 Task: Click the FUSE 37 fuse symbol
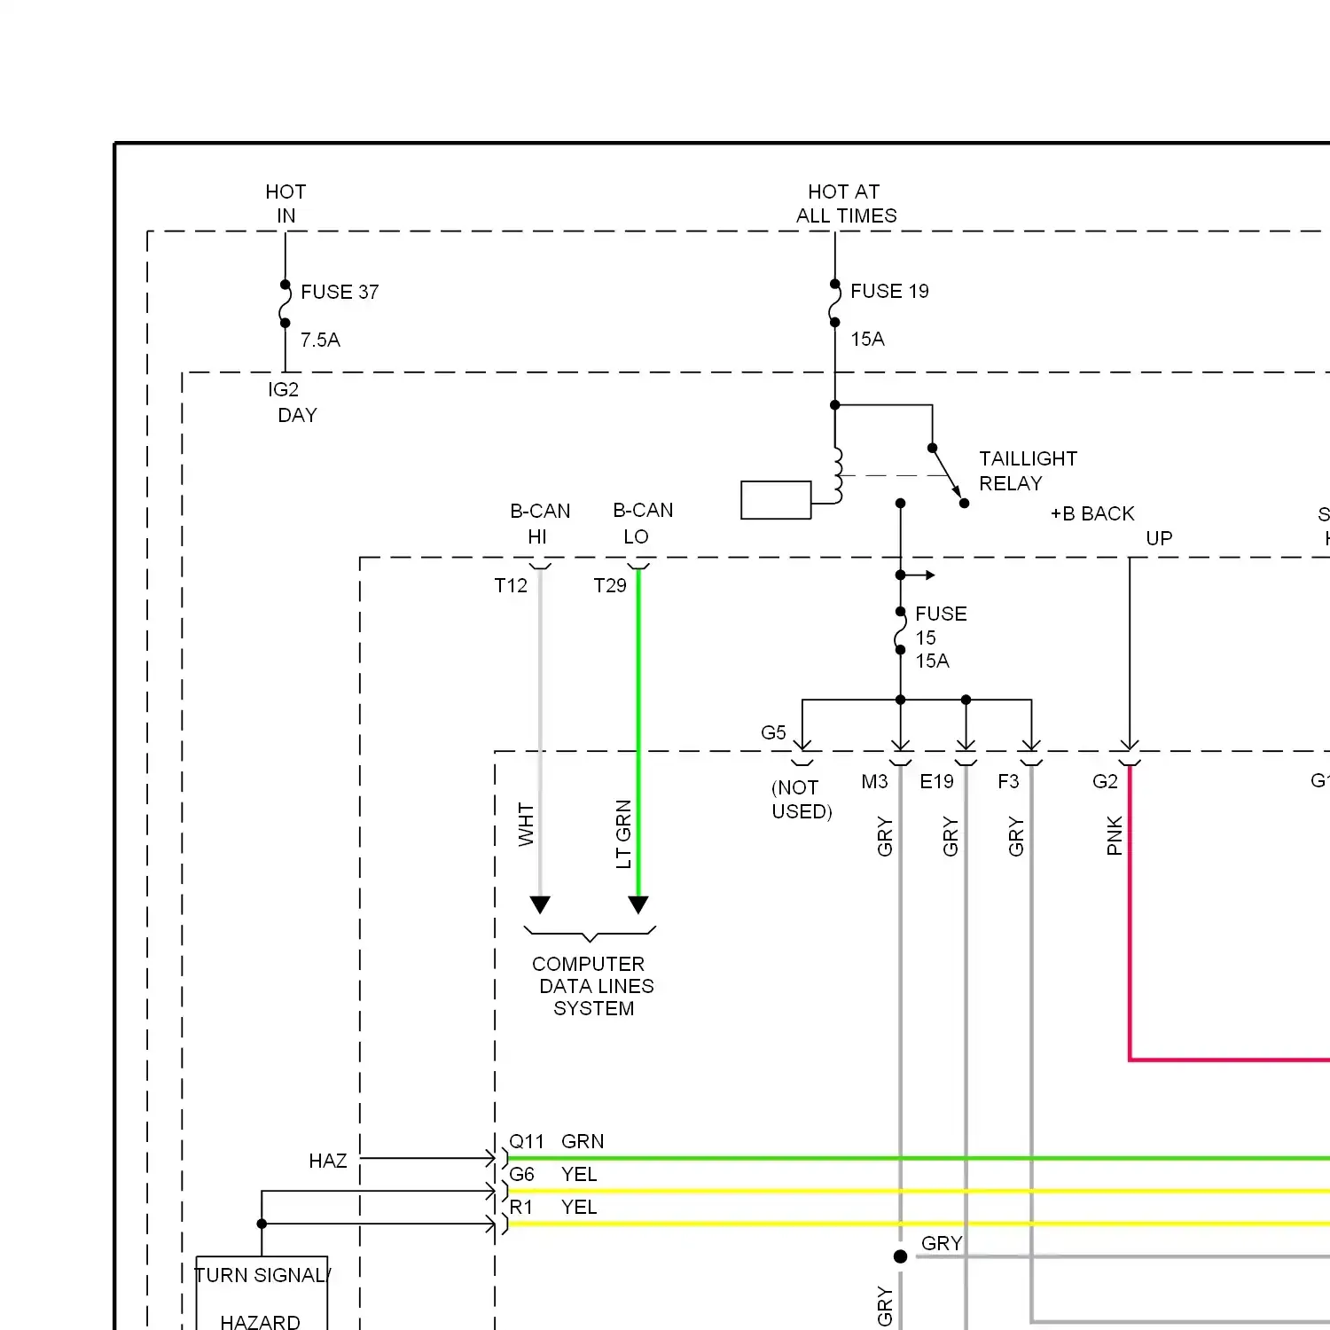tap(285, 304)
